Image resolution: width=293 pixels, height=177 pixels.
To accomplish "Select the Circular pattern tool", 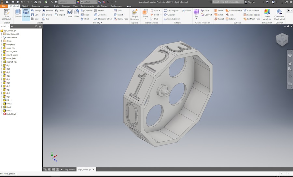I will pyautogui.click(x=169, y=15).
